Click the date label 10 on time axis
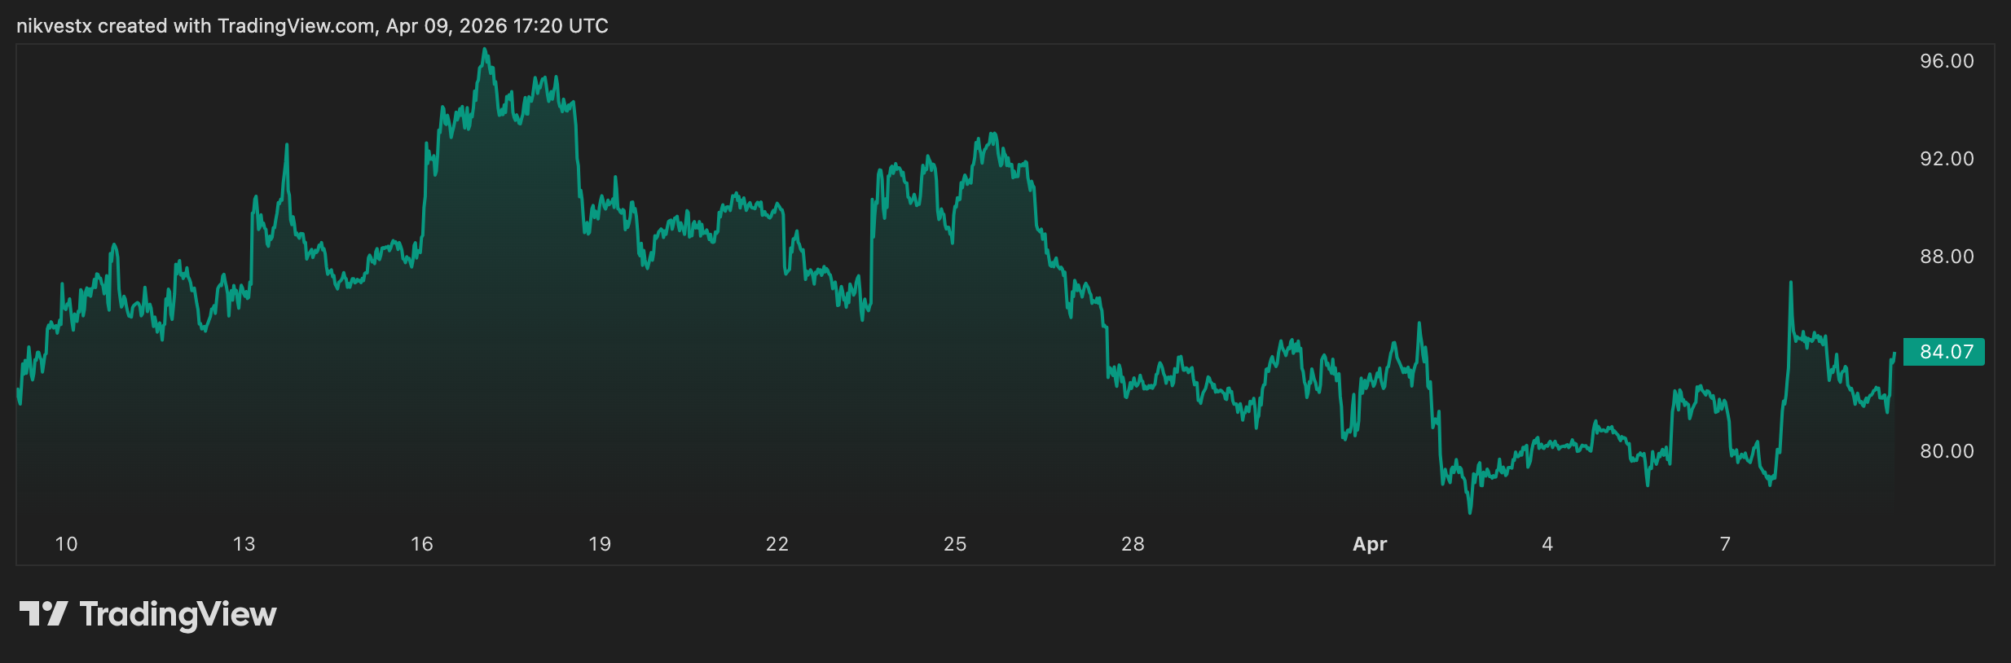The image size is (2011, 663). coord(66,544)
